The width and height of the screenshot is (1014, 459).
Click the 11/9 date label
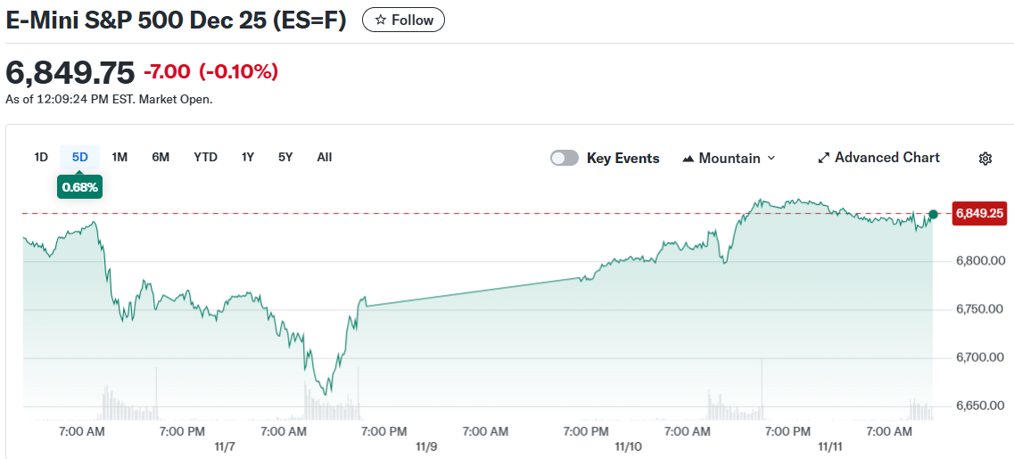coord(426,447)
